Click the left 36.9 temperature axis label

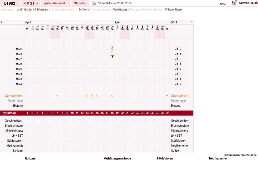[x=19, y=49]
